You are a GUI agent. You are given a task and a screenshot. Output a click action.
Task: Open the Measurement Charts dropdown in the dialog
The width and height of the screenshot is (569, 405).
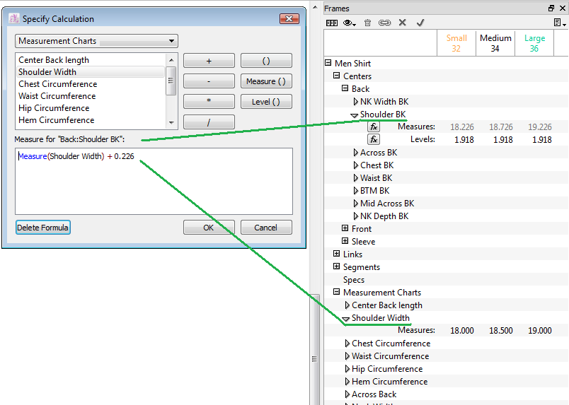coord(96,41)
